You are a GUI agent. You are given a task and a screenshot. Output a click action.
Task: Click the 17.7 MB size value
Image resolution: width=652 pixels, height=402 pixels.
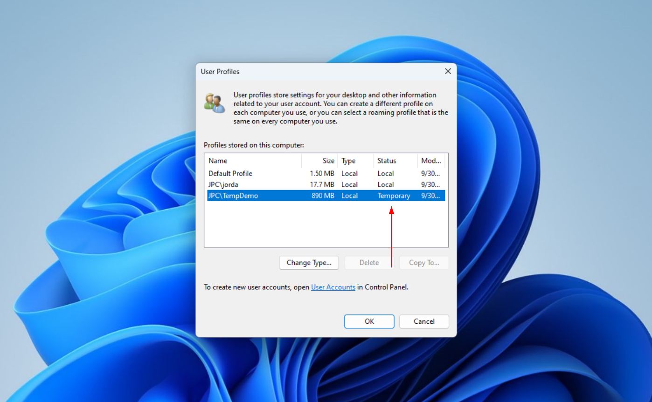pos(322,184)
